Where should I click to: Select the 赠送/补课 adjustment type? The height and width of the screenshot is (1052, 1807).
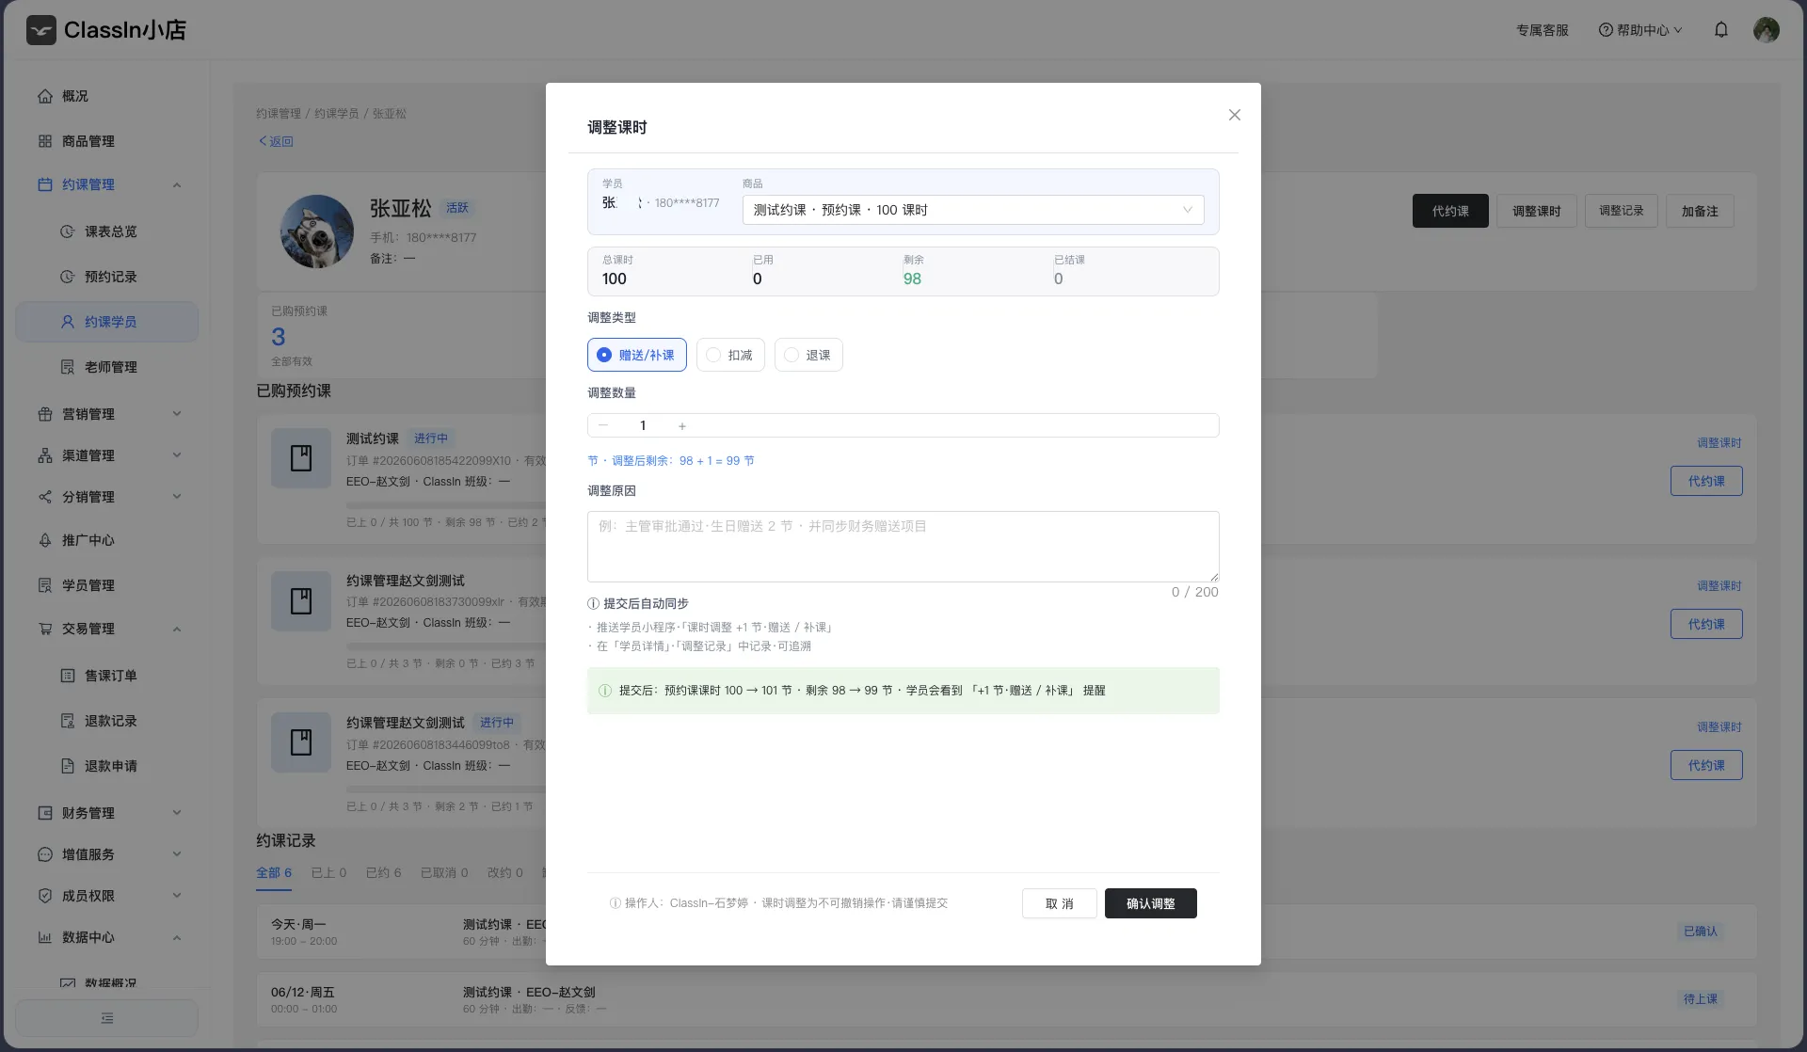click(x=637, y=355)
